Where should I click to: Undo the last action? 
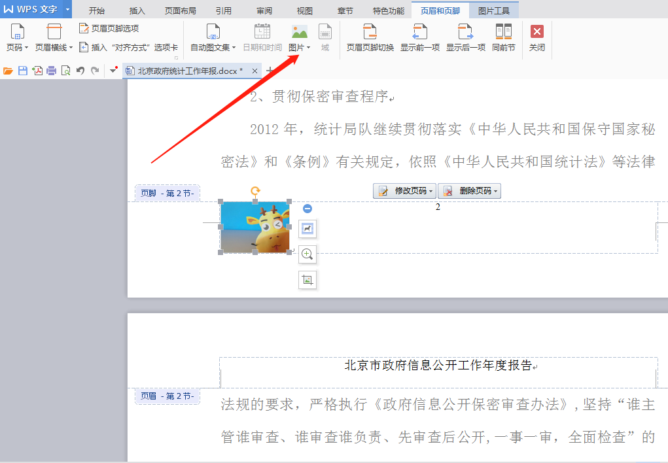pyautogui.click(x=80, y=71)
